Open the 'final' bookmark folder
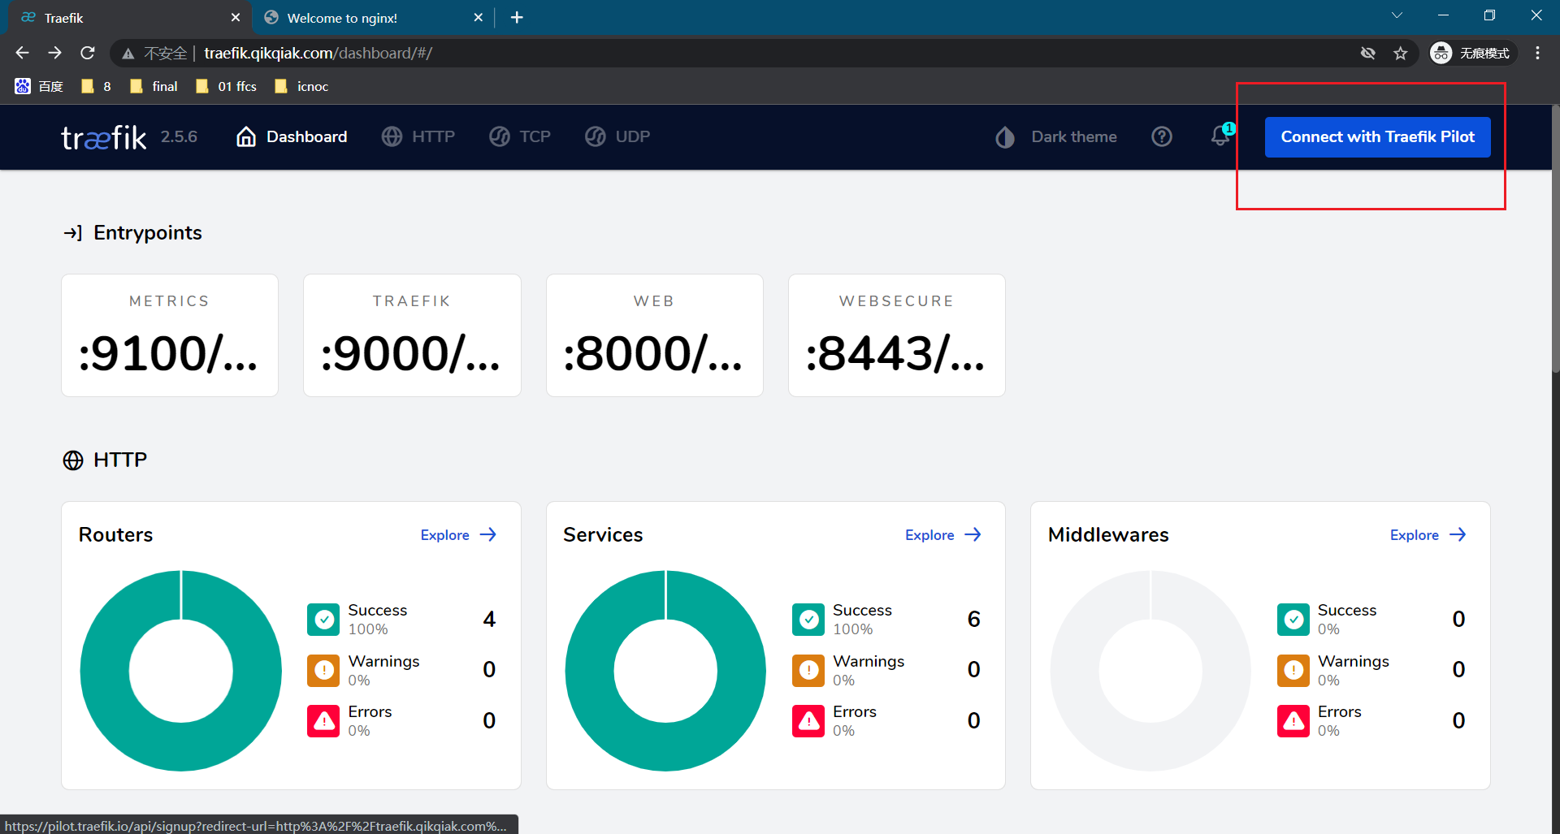1560x834 pixels. [x=154, y=86]
